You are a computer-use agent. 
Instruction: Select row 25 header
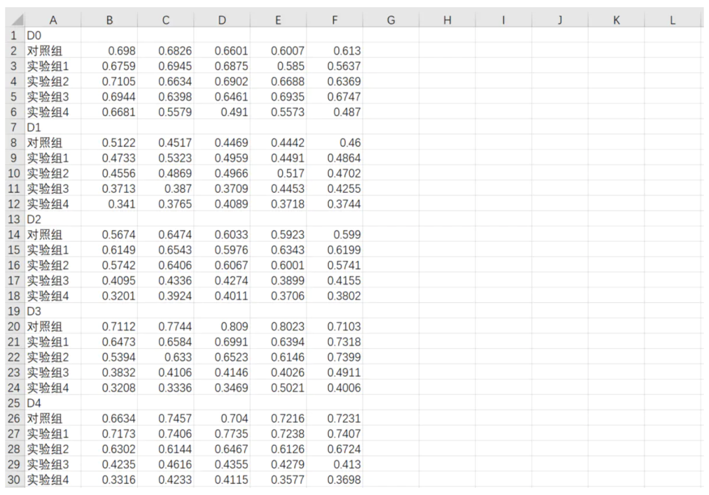point(14,403)
